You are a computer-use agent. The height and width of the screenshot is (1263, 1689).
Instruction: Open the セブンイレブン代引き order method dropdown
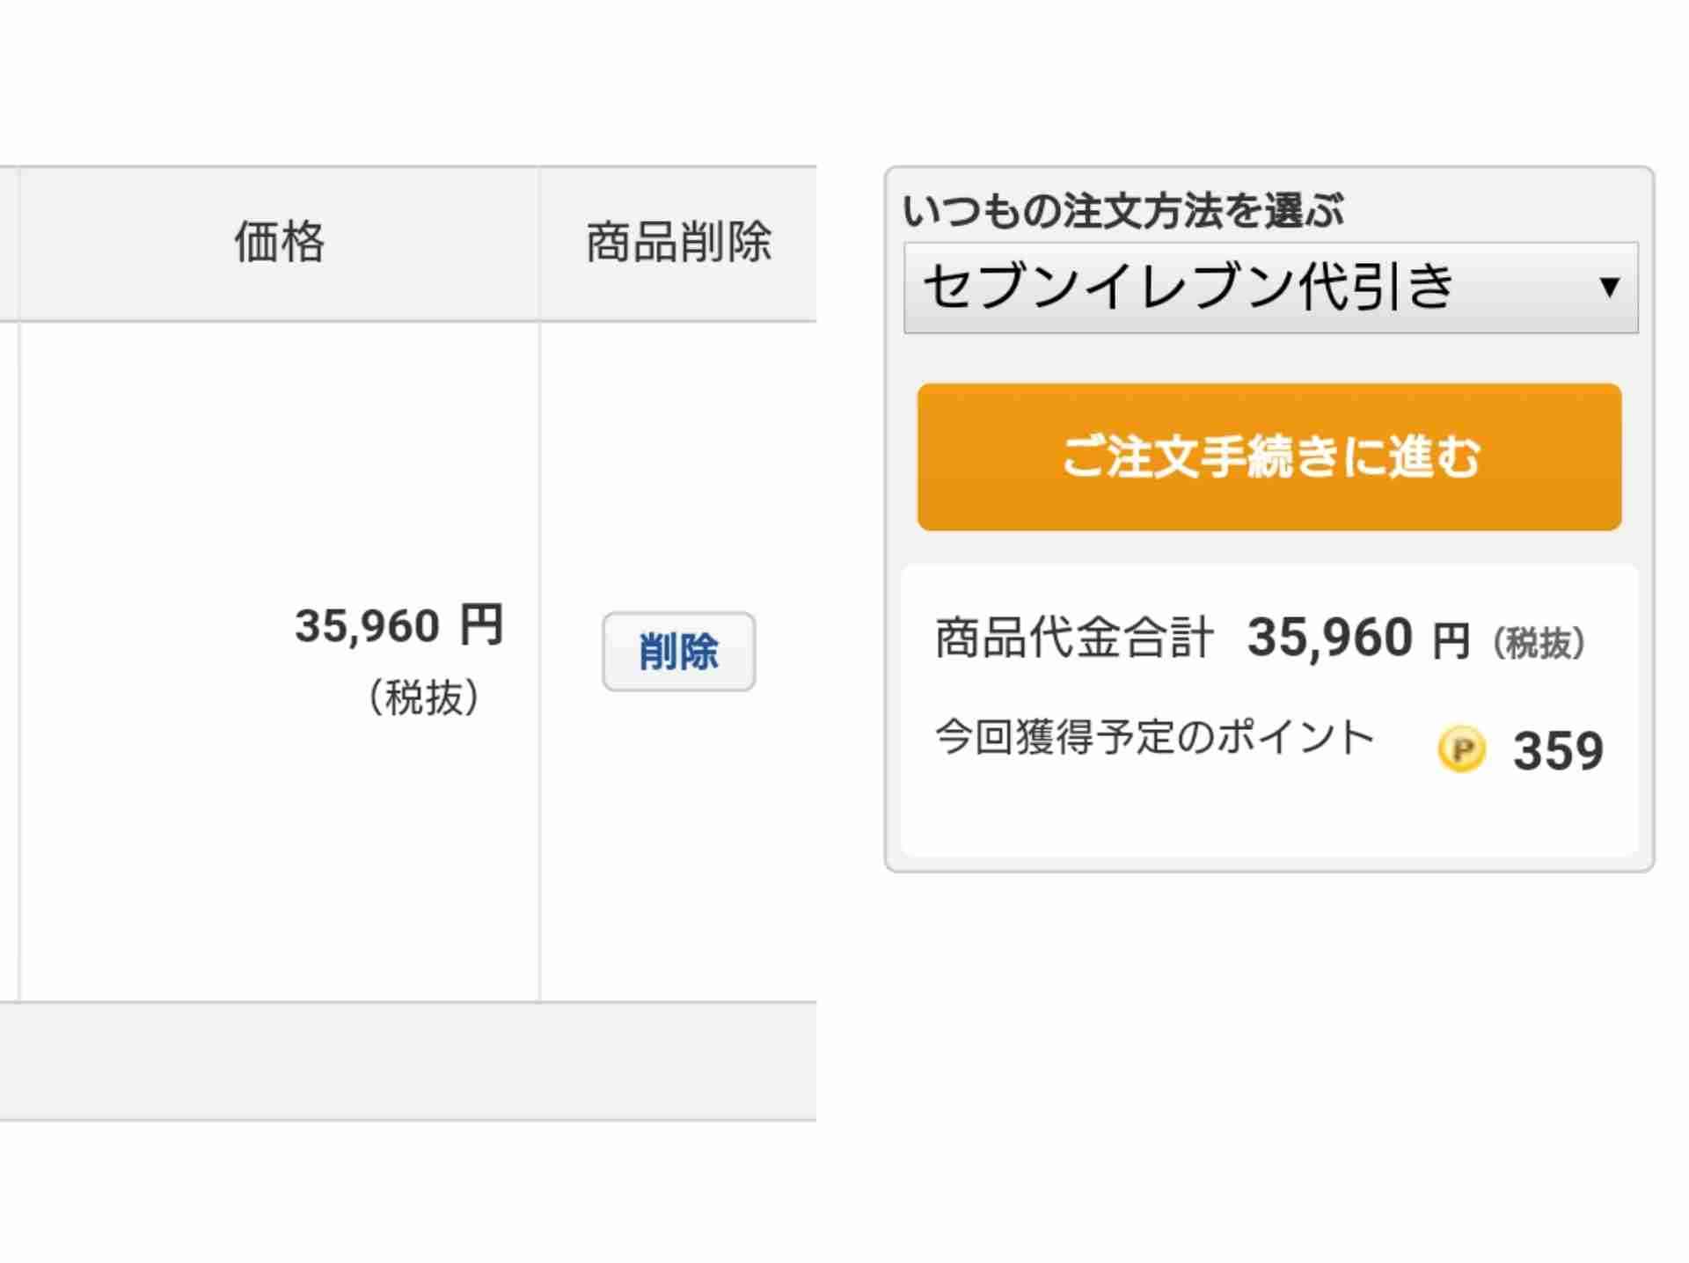point(1271,288)
